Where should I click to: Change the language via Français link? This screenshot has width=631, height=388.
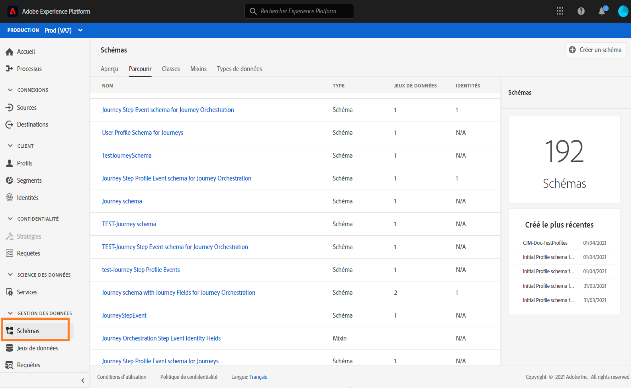[258, 377]
